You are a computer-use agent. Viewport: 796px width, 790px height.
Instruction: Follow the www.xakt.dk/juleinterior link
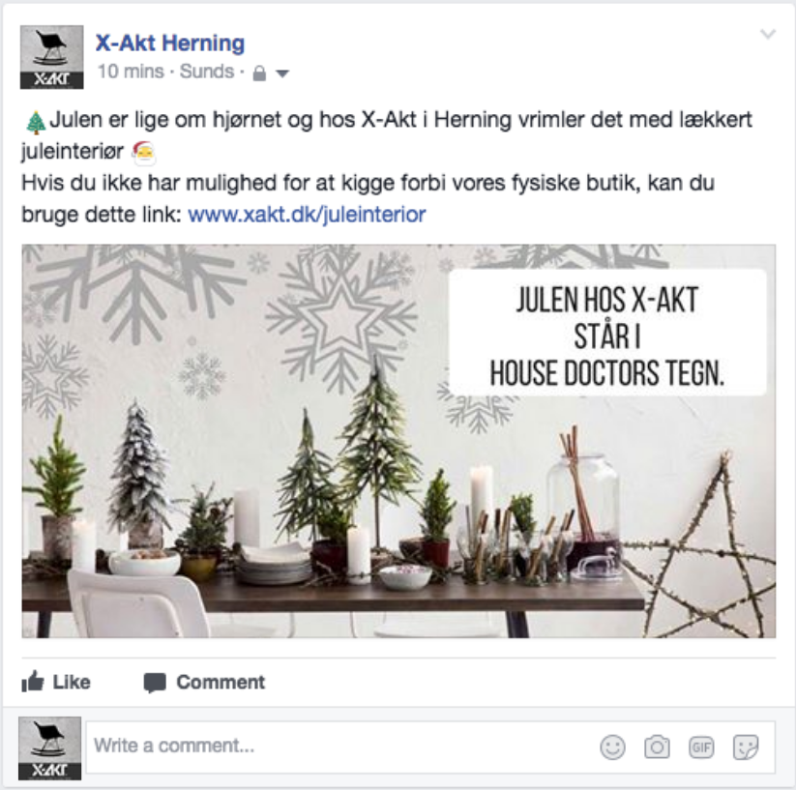(307, 215)
